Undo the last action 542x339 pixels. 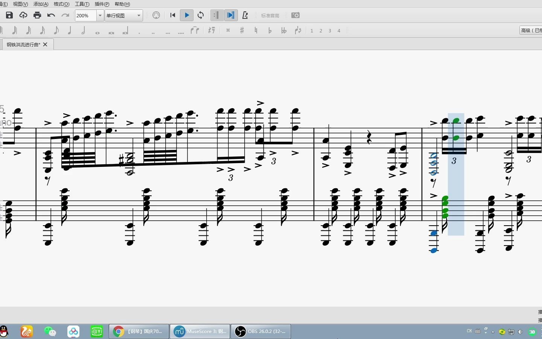(51, 15)
